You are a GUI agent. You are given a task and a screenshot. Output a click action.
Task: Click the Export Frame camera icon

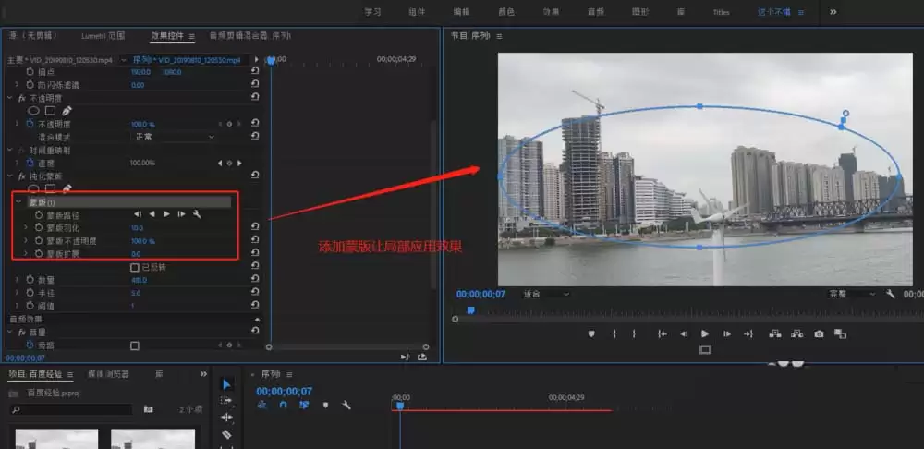click(819, 334)
